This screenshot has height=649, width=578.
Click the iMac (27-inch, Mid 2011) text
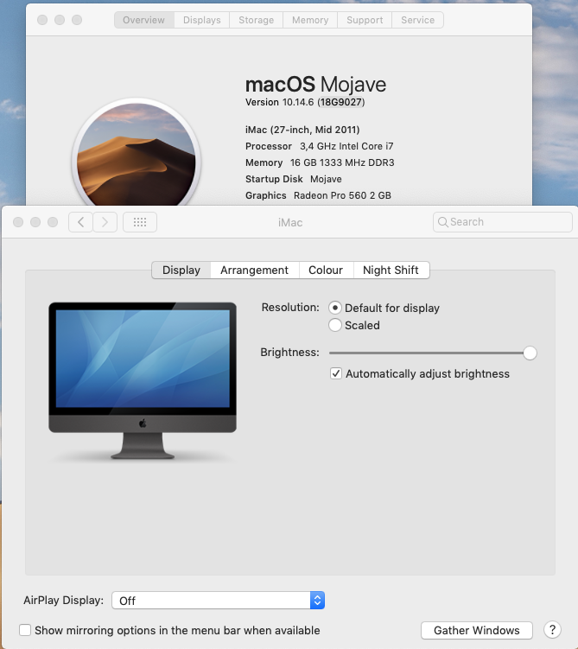coord(302,130)
